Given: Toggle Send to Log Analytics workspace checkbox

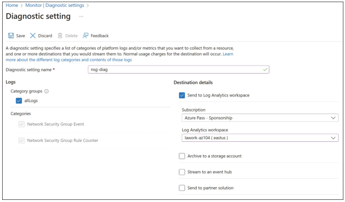Looking at the screenshot, I should click(182, 95).
